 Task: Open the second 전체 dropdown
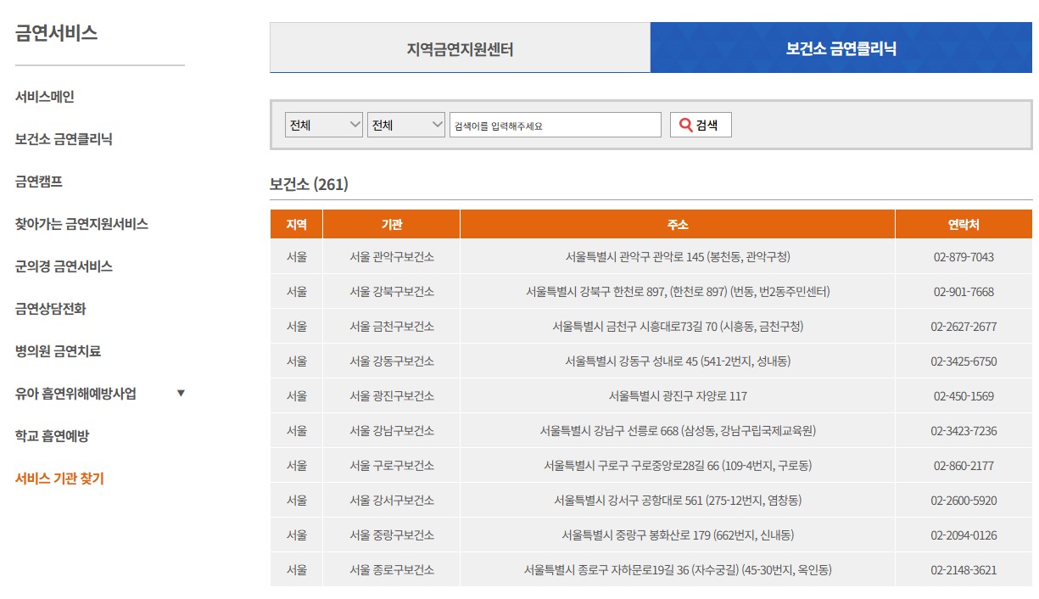(x=405, y=124)
